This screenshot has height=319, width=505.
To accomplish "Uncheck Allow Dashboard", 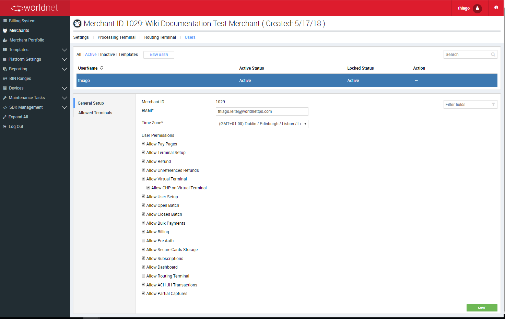I will click(x=143, y=267).
